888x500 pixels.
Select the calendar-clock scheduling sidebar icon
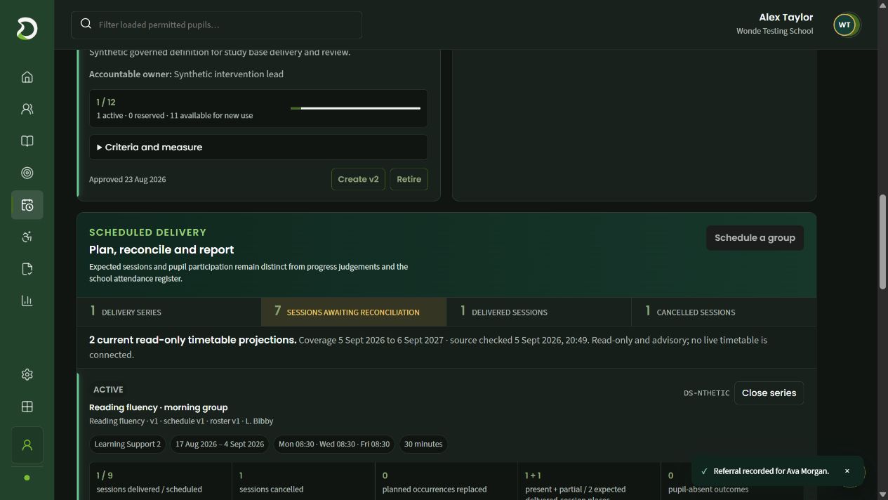coord(27,205)
